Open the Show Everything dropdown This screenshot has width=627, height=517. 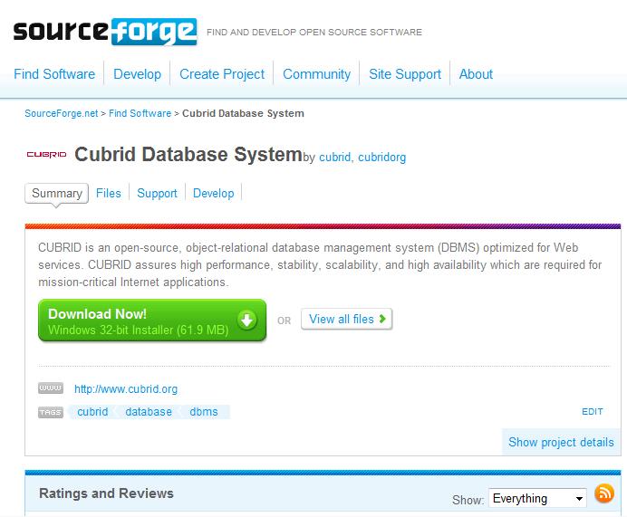(x=537, y=498)
